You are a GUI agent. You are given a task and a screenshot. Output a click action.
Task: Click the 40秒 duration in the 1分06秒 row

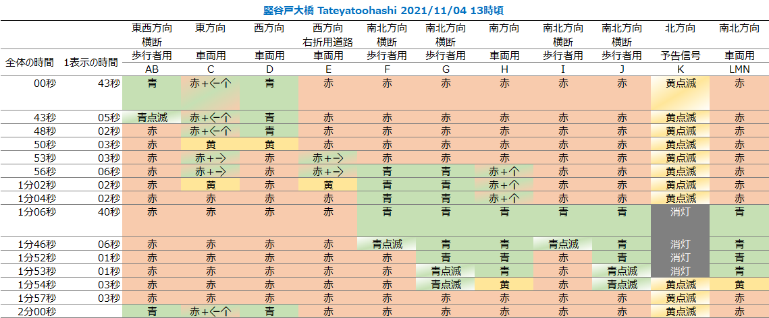[108, 212]
